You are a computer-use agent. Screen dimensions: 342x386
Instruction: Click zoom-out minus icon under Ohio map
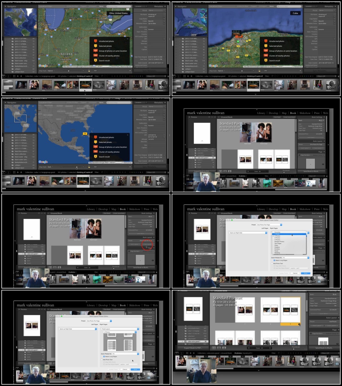click(61, 71)
